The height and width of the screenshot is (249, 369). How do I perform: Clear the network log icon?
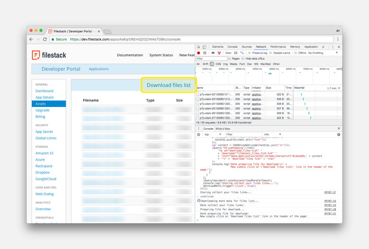click(x=205, y=53)
